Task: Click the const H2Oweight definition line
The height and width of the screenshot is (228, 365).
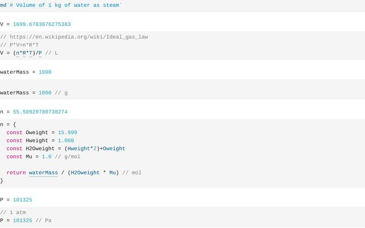Action: tap(66, 148)
